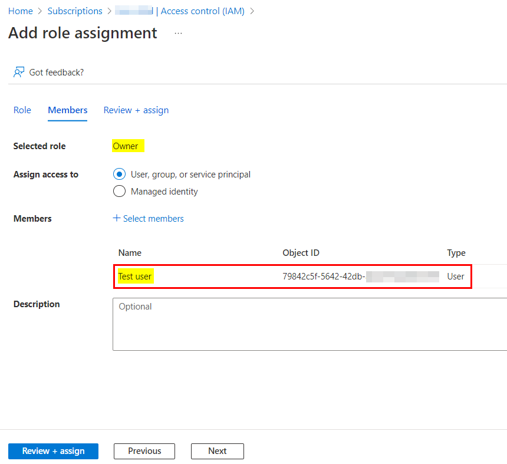The image size is (507, 464).
Task: Open the Subscriptions breadcrumb link
Action: (x=75, y=11)
